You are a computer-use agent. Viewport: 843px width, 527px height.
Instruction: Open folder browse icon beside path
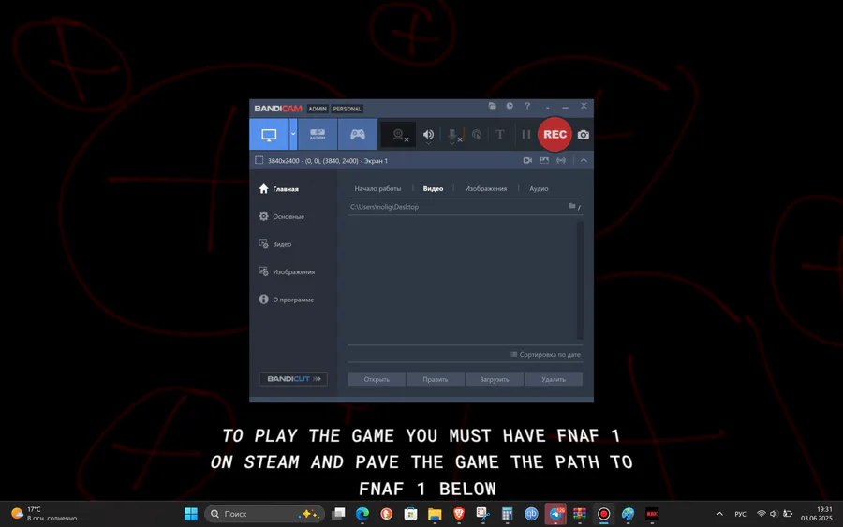point(574,206)
